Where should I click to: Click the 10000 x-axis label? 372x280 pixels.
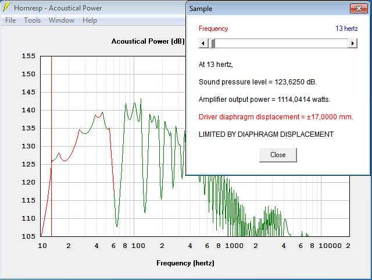(330, 246)
